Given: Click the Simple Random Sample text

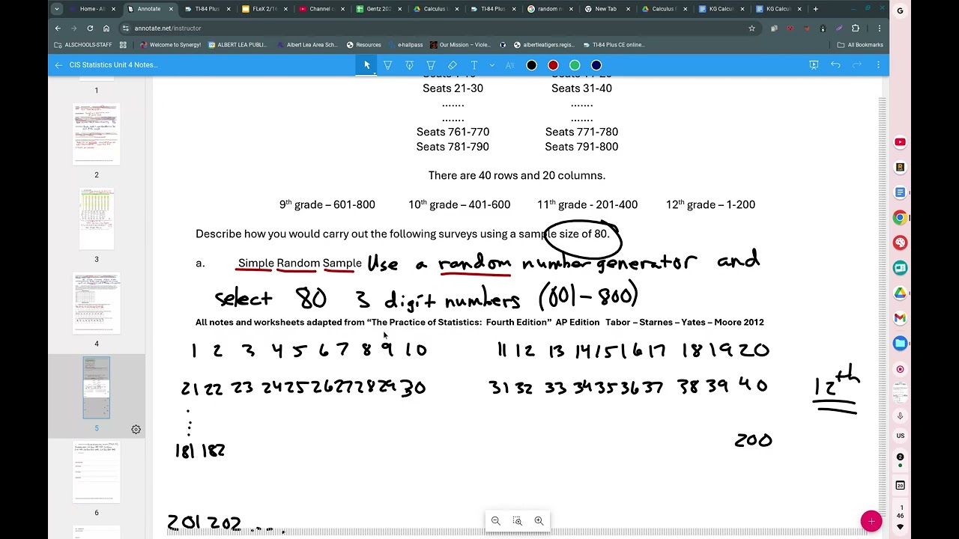Looking at the screenshot, I should 300,264.
